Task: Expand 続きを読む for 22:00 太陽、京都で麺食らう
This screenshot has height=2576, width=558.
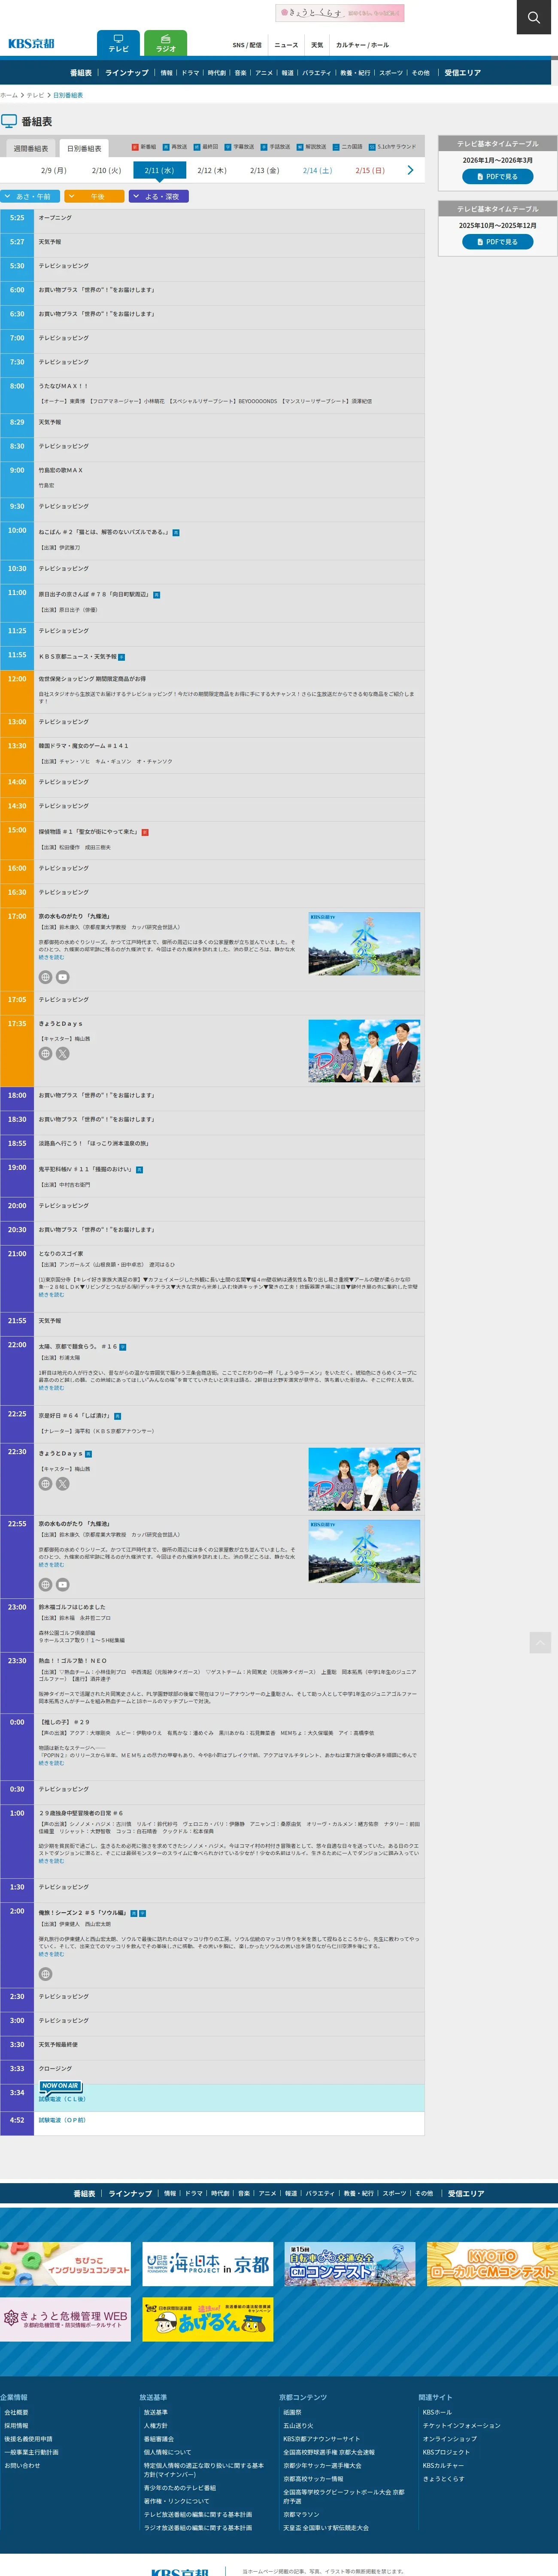Action: (51, 1387)
